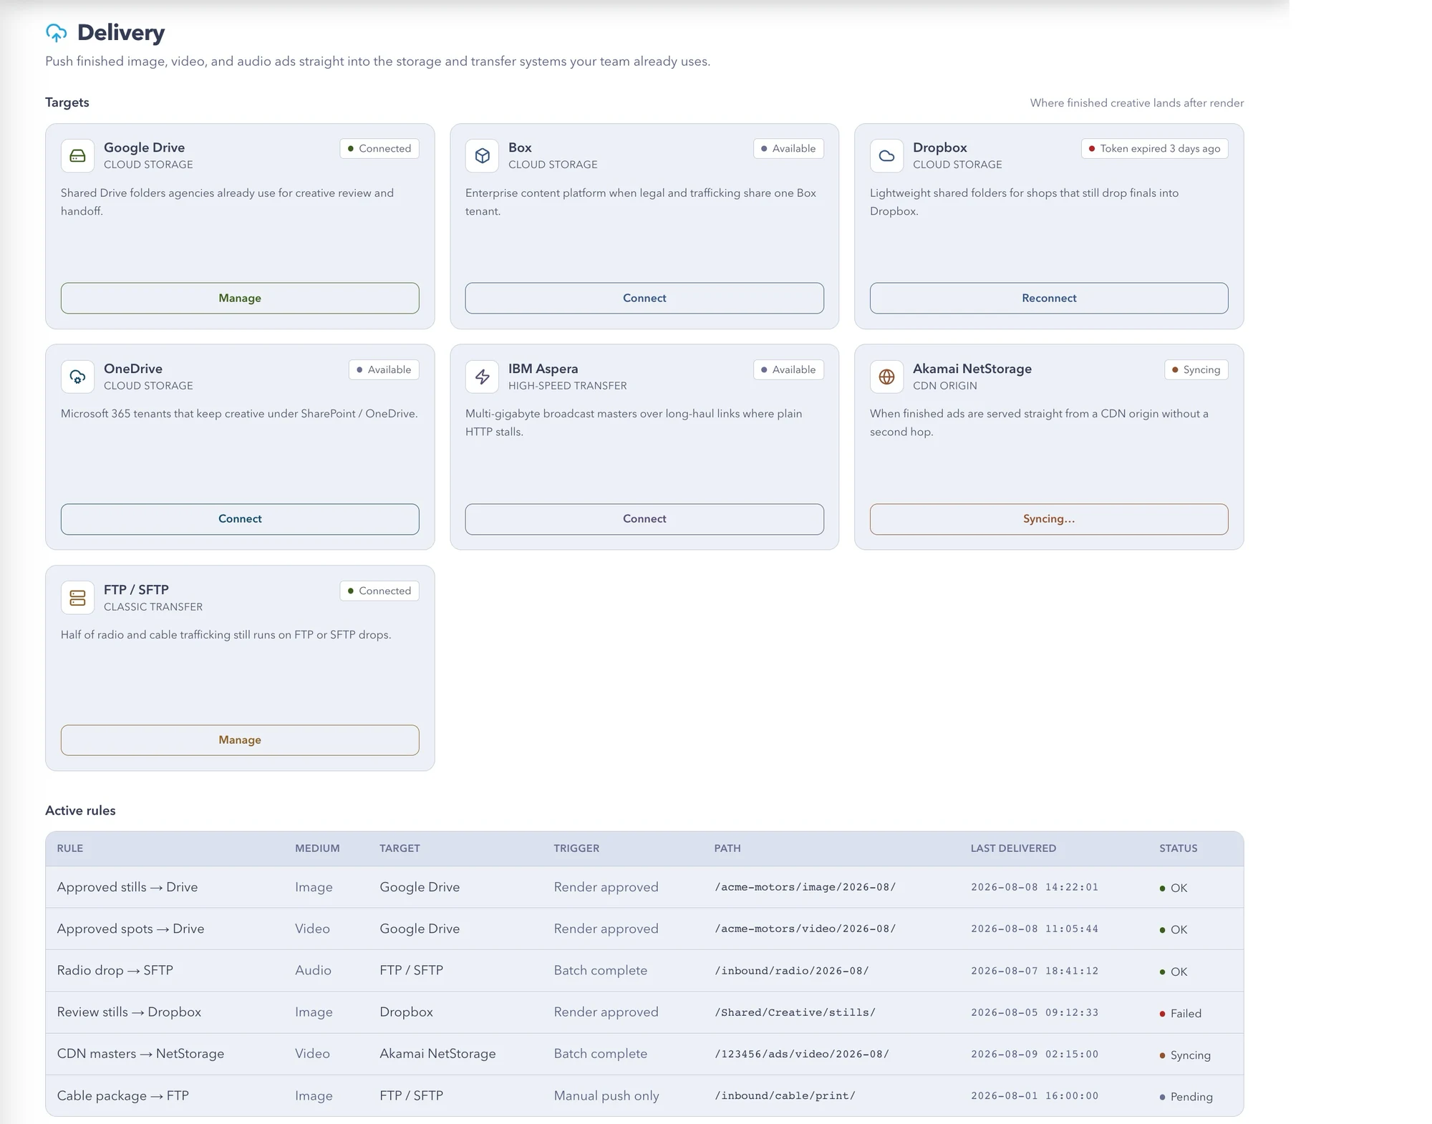
Task: Click IBM Aspera's Available status badge
Action: point(788,369)
